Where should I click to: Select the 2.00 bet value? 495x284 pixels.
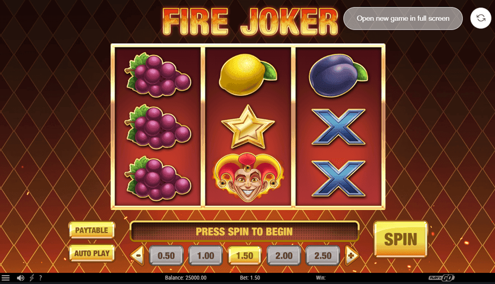283,255
